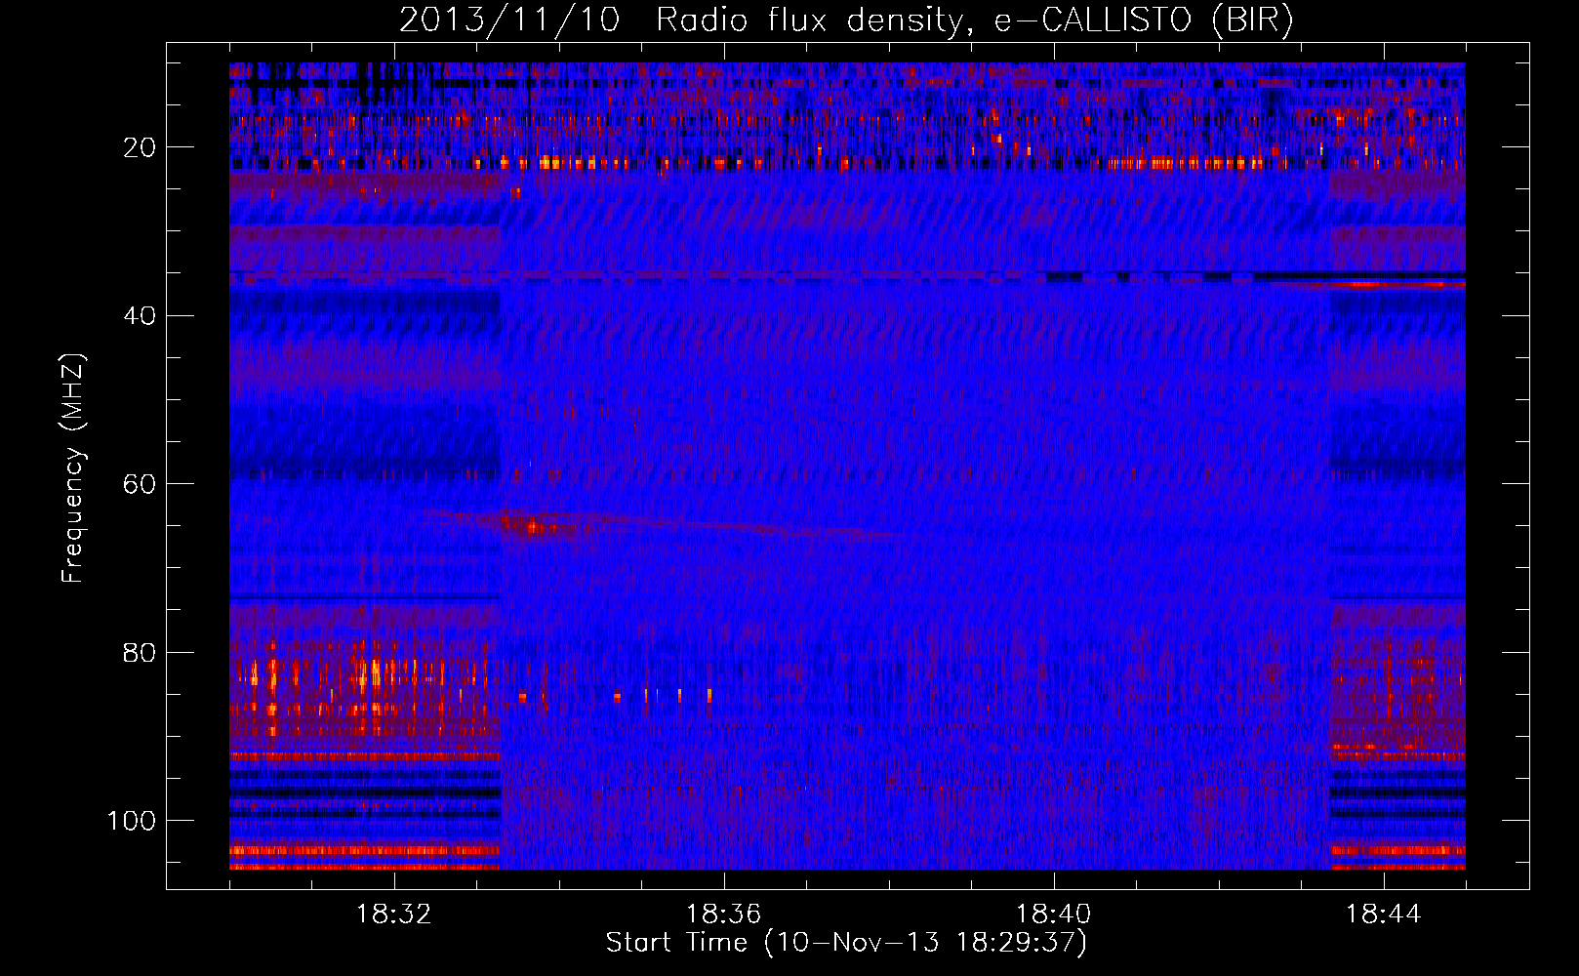The height and width of the screenshot is (976, 1579).
Task: Click the '20' frequency tick label
Action: click(x=141, y=147)
